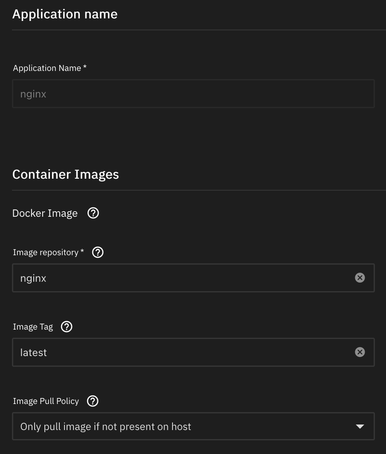Click the help icon beside Docker Image
The image size is (386, 454).
pyautogui.click(x=93, y=213)
